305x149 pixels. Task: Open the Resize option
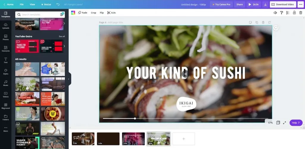click(46, 4)
